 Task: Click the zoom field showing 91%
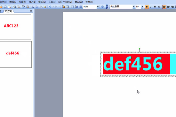click(x=90, y=7)
